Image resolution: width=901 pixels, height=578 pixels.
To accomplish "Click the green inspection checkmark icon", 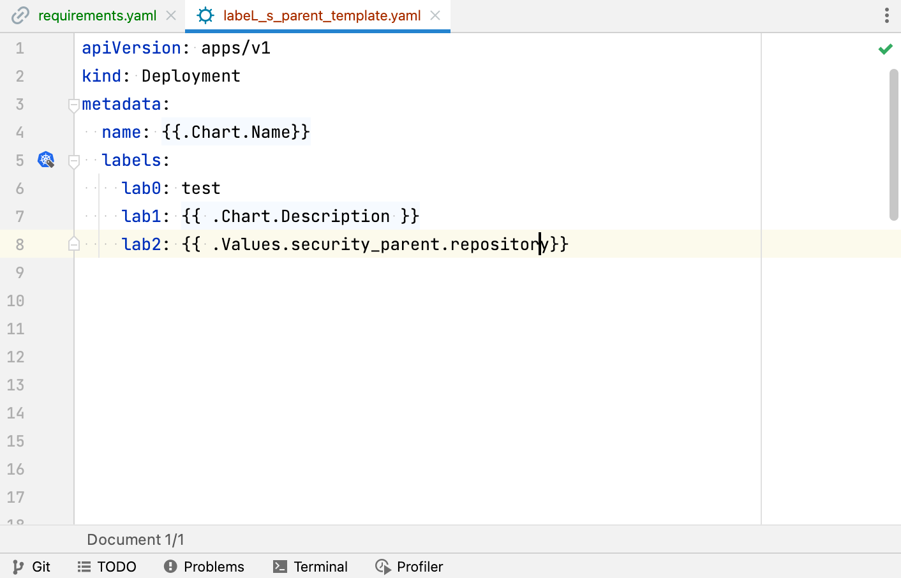I will (885, 49).
